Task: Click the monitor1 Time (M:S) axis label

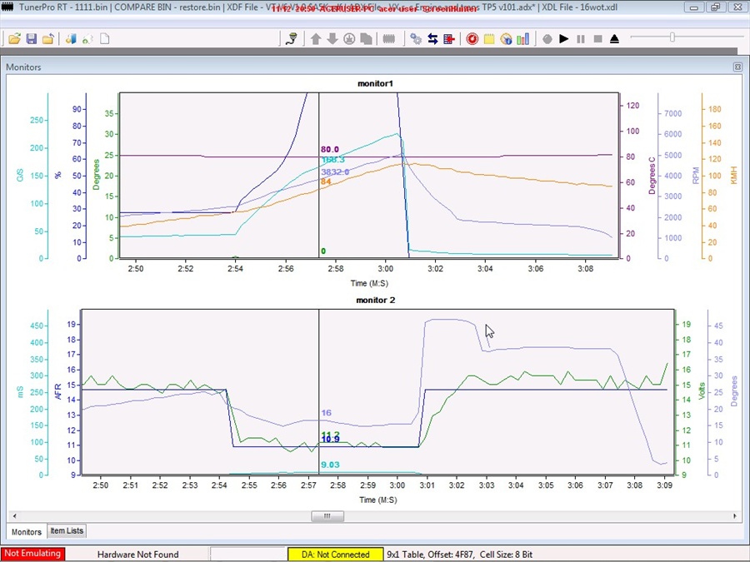Action: pos(369,283)
